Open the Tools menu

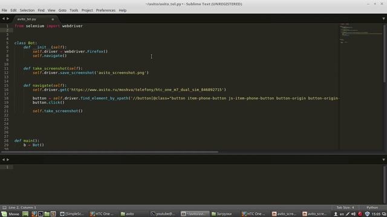[x=74, y=10]
